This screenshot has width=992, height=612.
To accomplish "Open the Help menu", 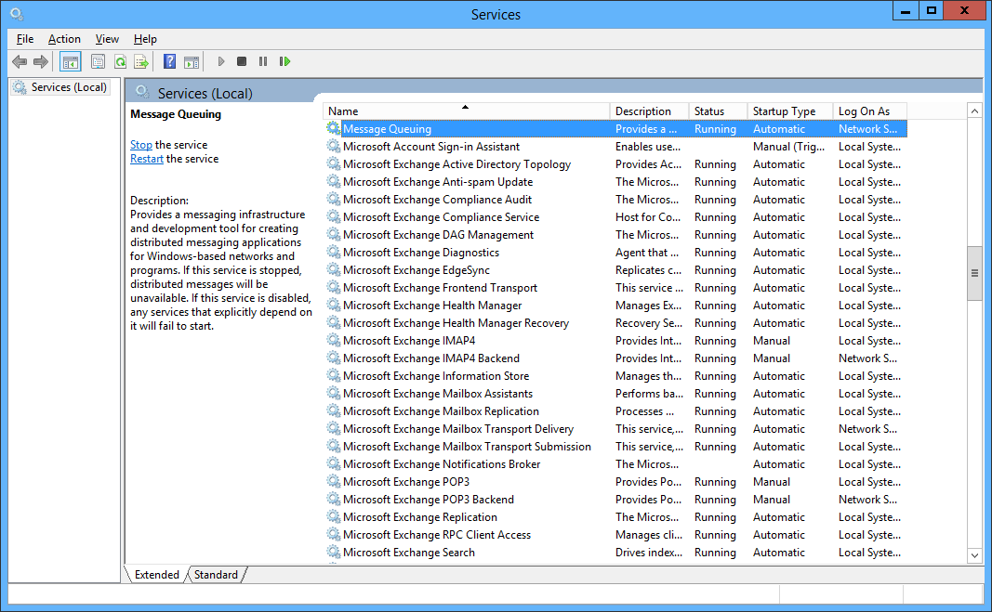I will [145, 39].
